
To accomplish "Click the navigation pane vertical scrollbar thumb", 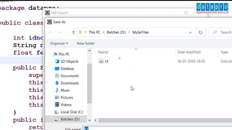I will coord(90,83).
